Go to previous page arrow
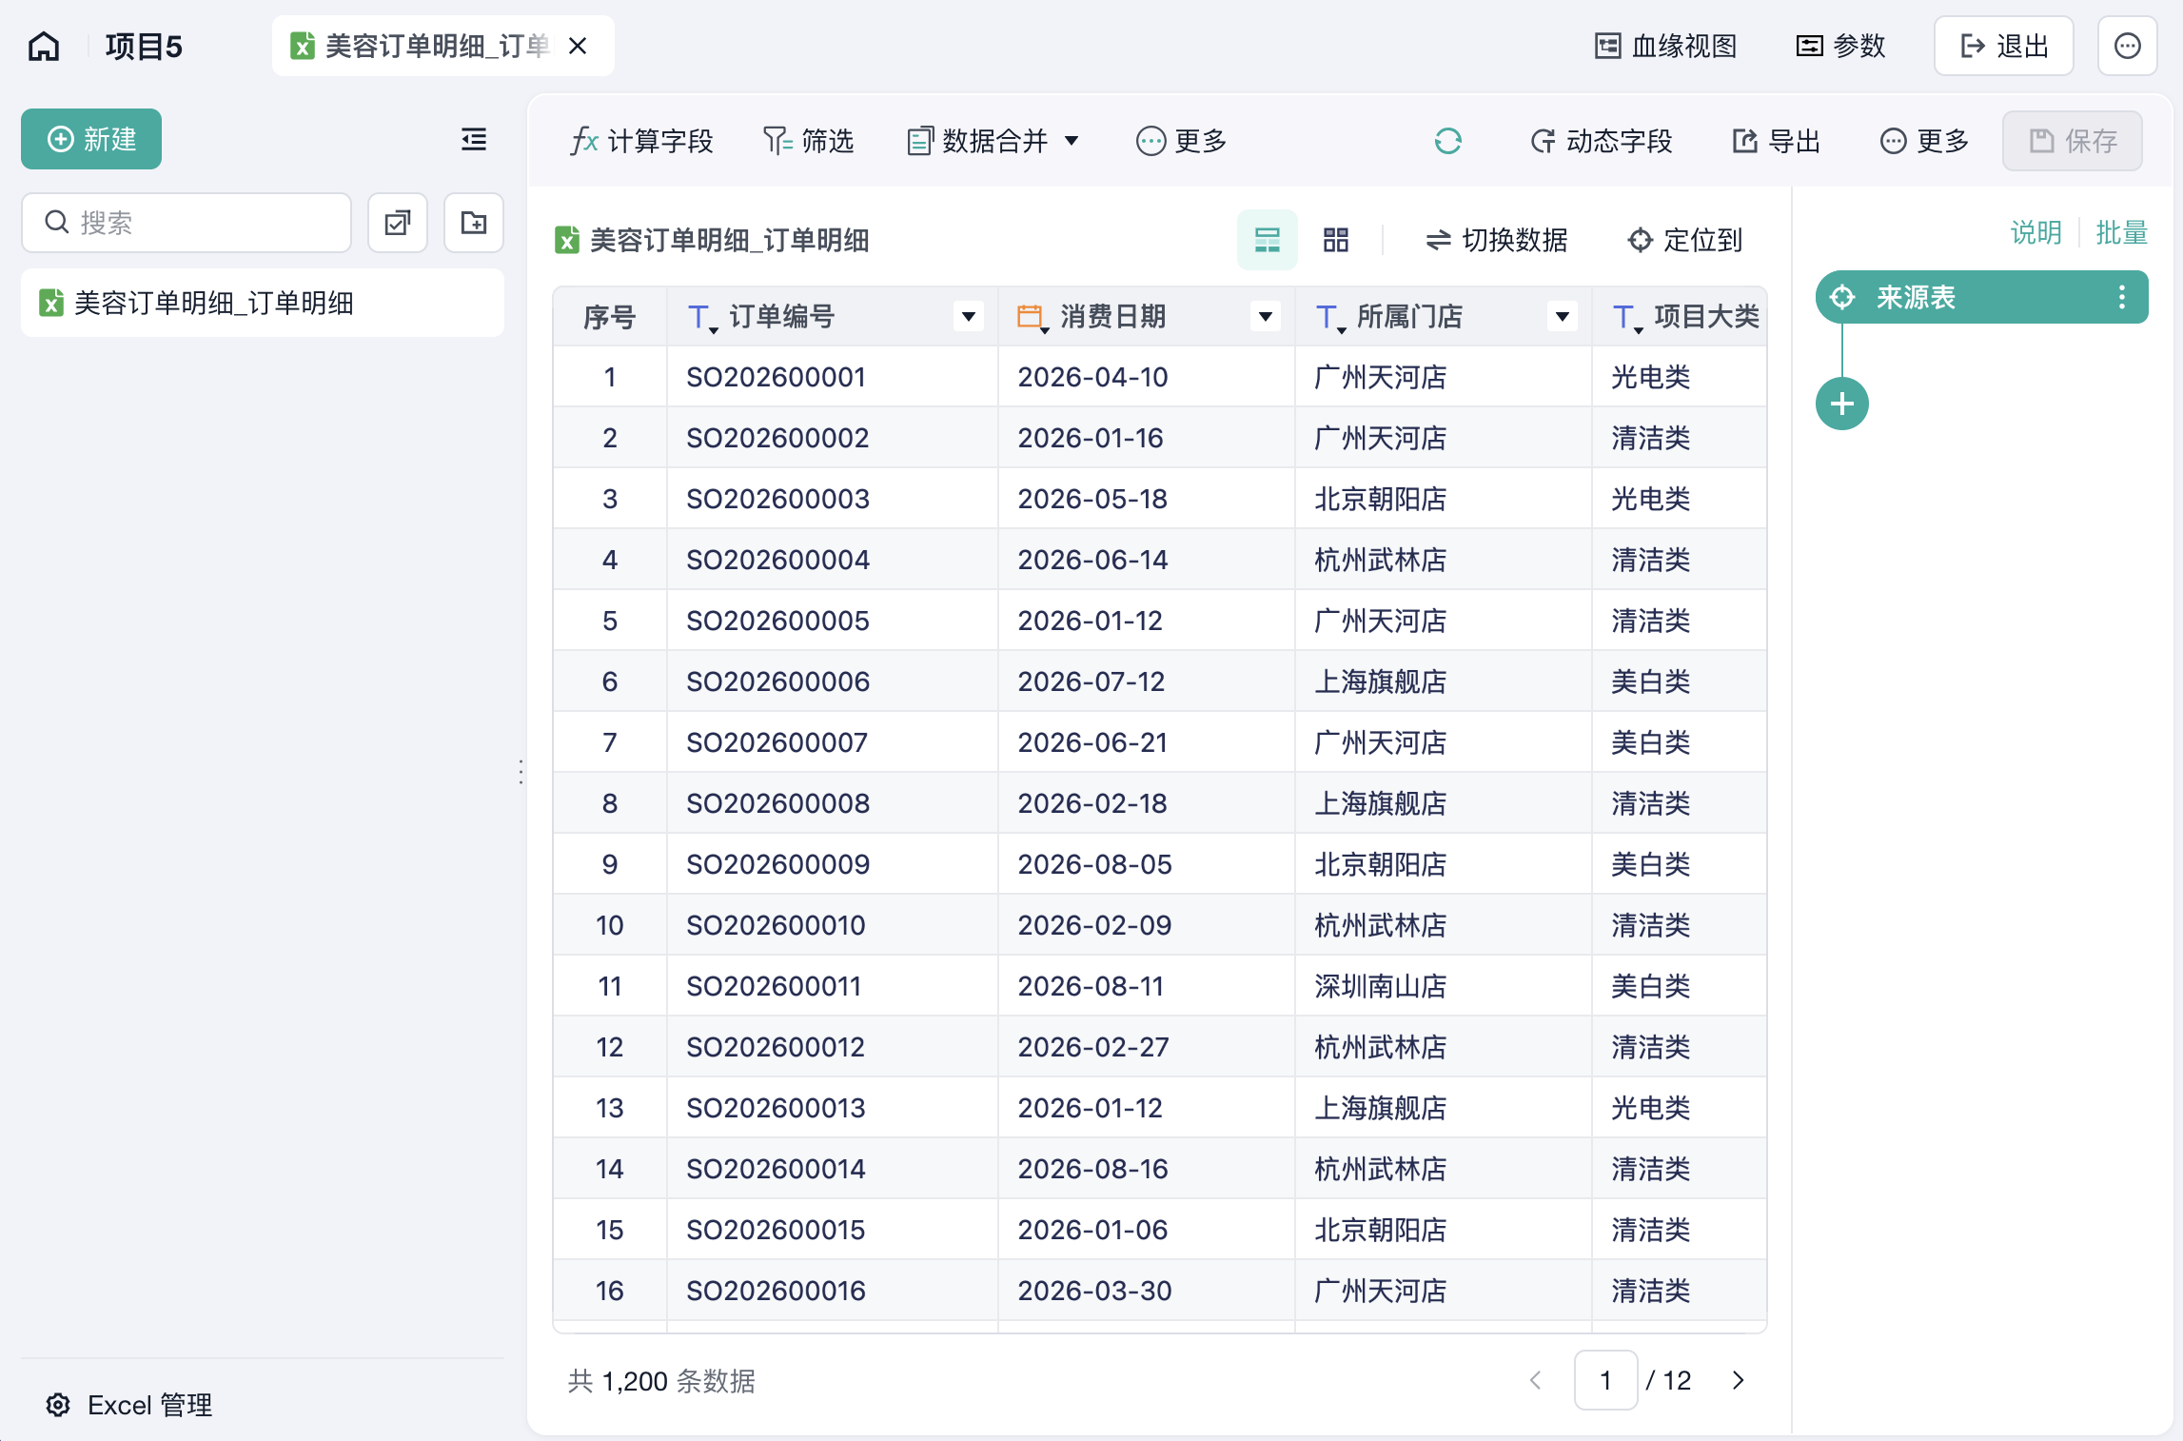The width and height of the screenshot is (2183, 1441). click(1535, 1380)
